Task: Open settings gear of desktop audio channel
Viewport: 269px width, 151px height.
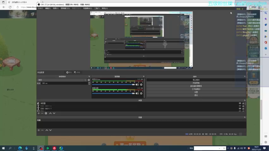Action: pos(141,93)
